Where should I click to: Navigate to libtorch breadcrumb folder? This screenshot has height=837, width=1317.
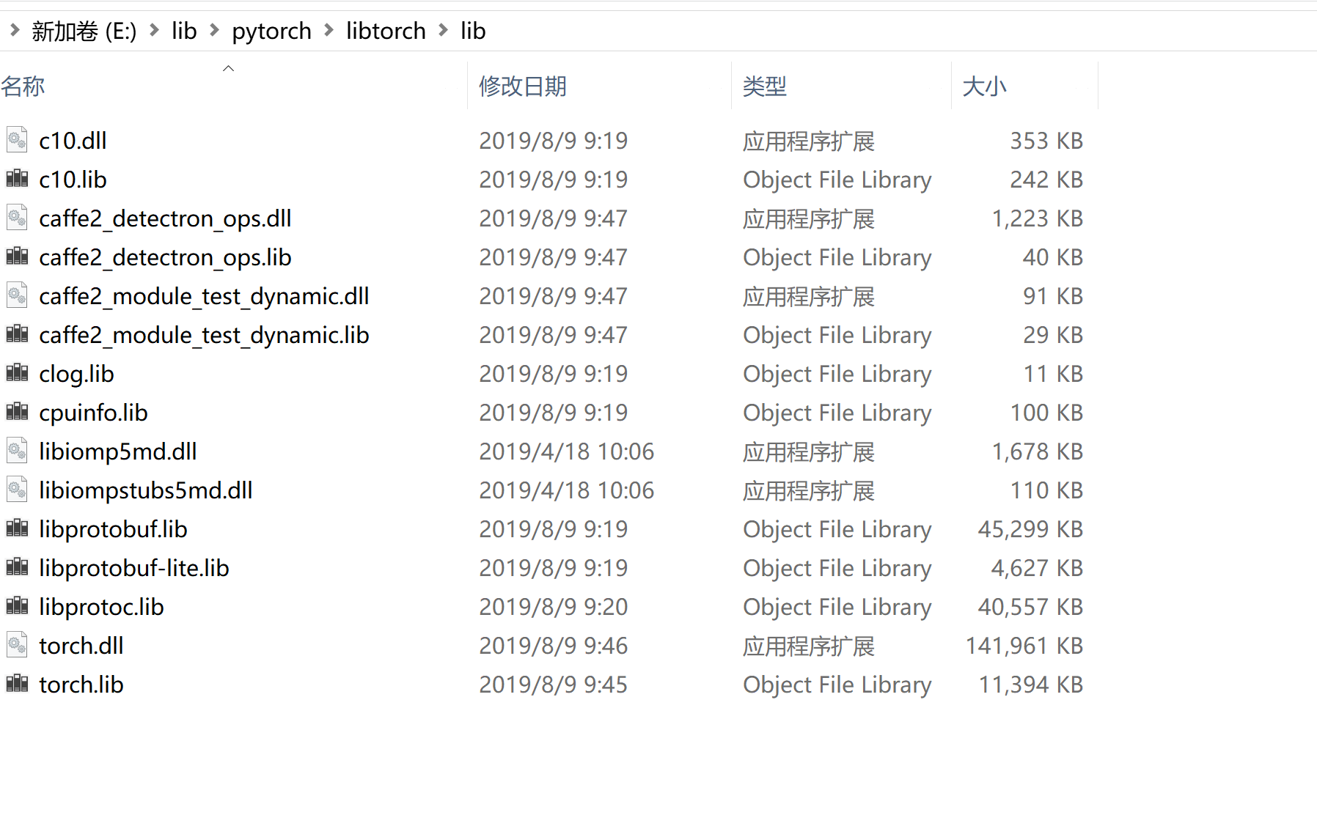386,31
